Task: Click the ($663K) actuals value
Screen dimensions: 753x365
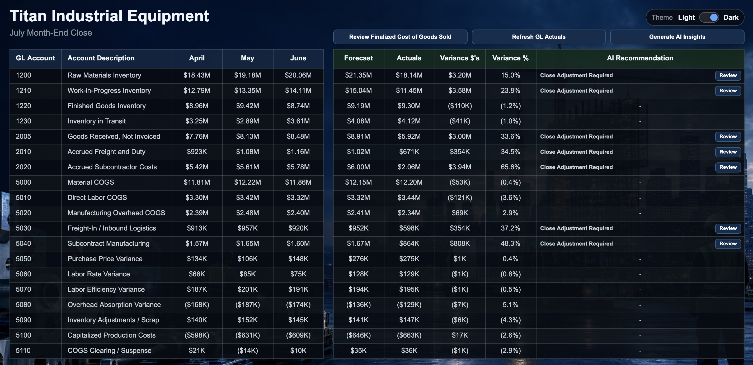Action: (x=409, y=335)
